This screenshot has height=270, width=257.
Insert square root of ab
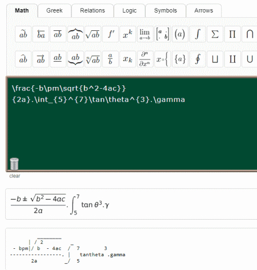[93, 34]
